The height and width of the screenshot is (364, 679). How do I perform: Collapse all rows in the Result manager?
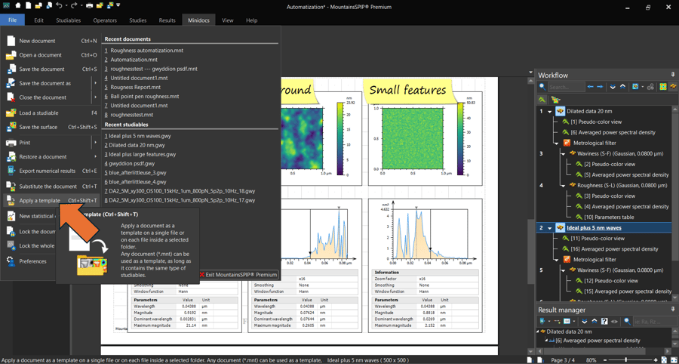pyautogui.click(x=595, y=321)
